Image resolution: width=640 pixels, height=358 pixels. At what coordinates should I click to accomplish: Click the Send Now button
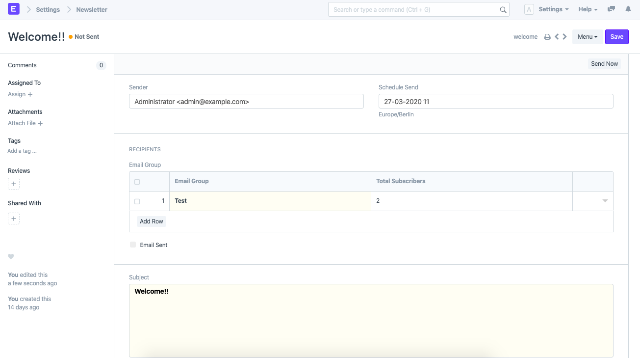pos(604,64)
